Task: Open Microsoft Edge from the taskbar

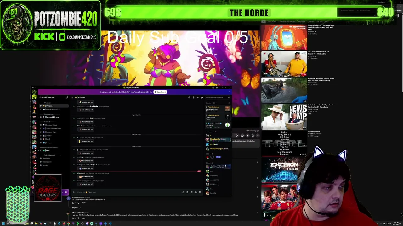Action: [x=59, y=223]
